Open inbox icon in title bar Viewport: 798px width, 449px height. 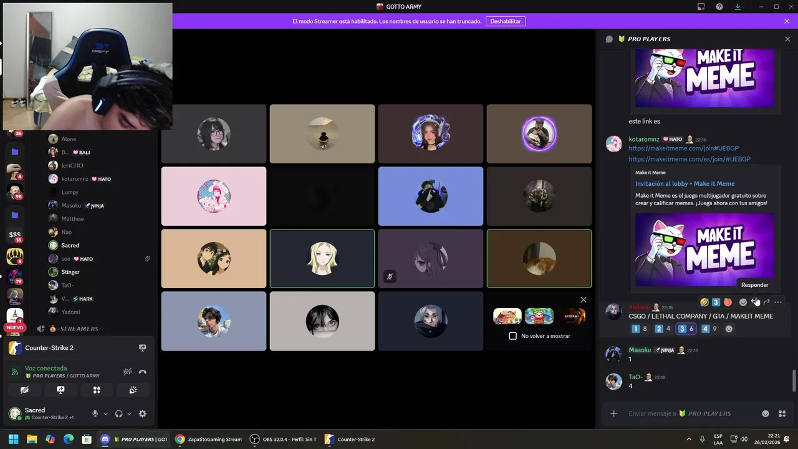[x=701, y=7]
